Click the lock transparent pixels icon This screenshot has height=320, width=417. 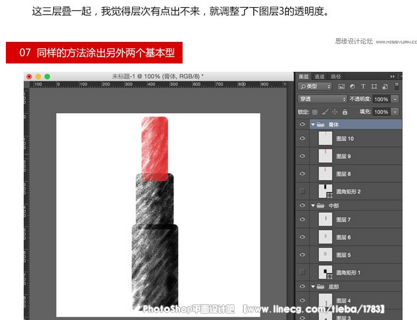point(314,112)
